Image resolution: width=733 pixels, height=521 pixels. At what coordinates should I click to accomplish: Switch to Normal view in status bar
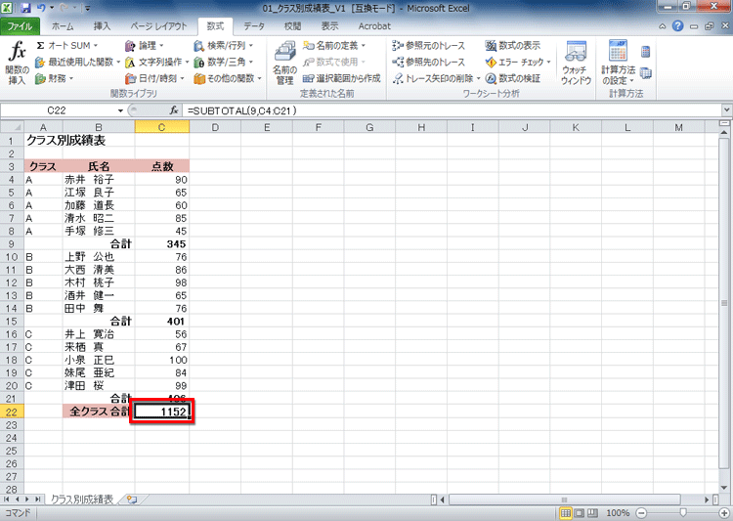(566, 513)
